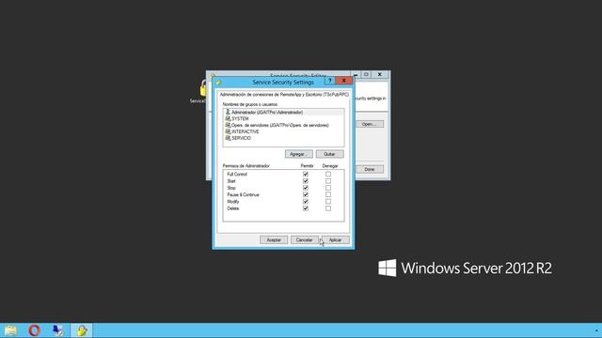
Task: Maximize the Service Security Editor window
Action: click(x=366, y=74)
